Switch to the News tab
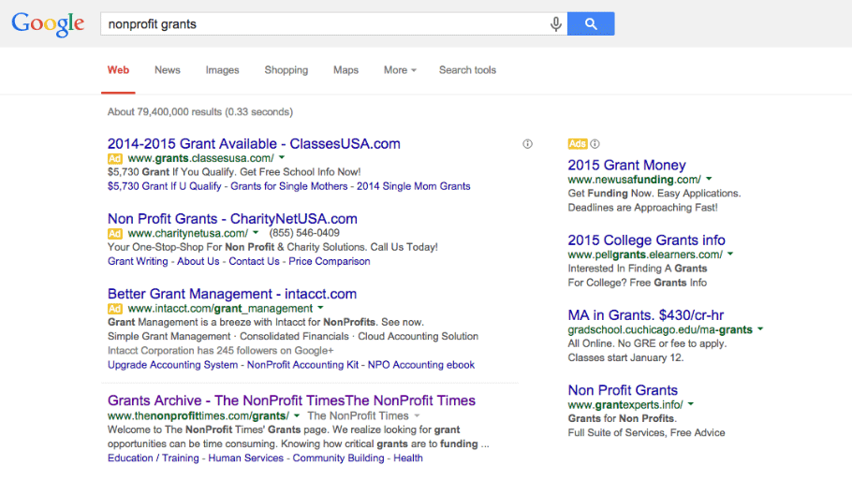Image resolution: width=852 pixels, height=480 pixels. [168, 70]
